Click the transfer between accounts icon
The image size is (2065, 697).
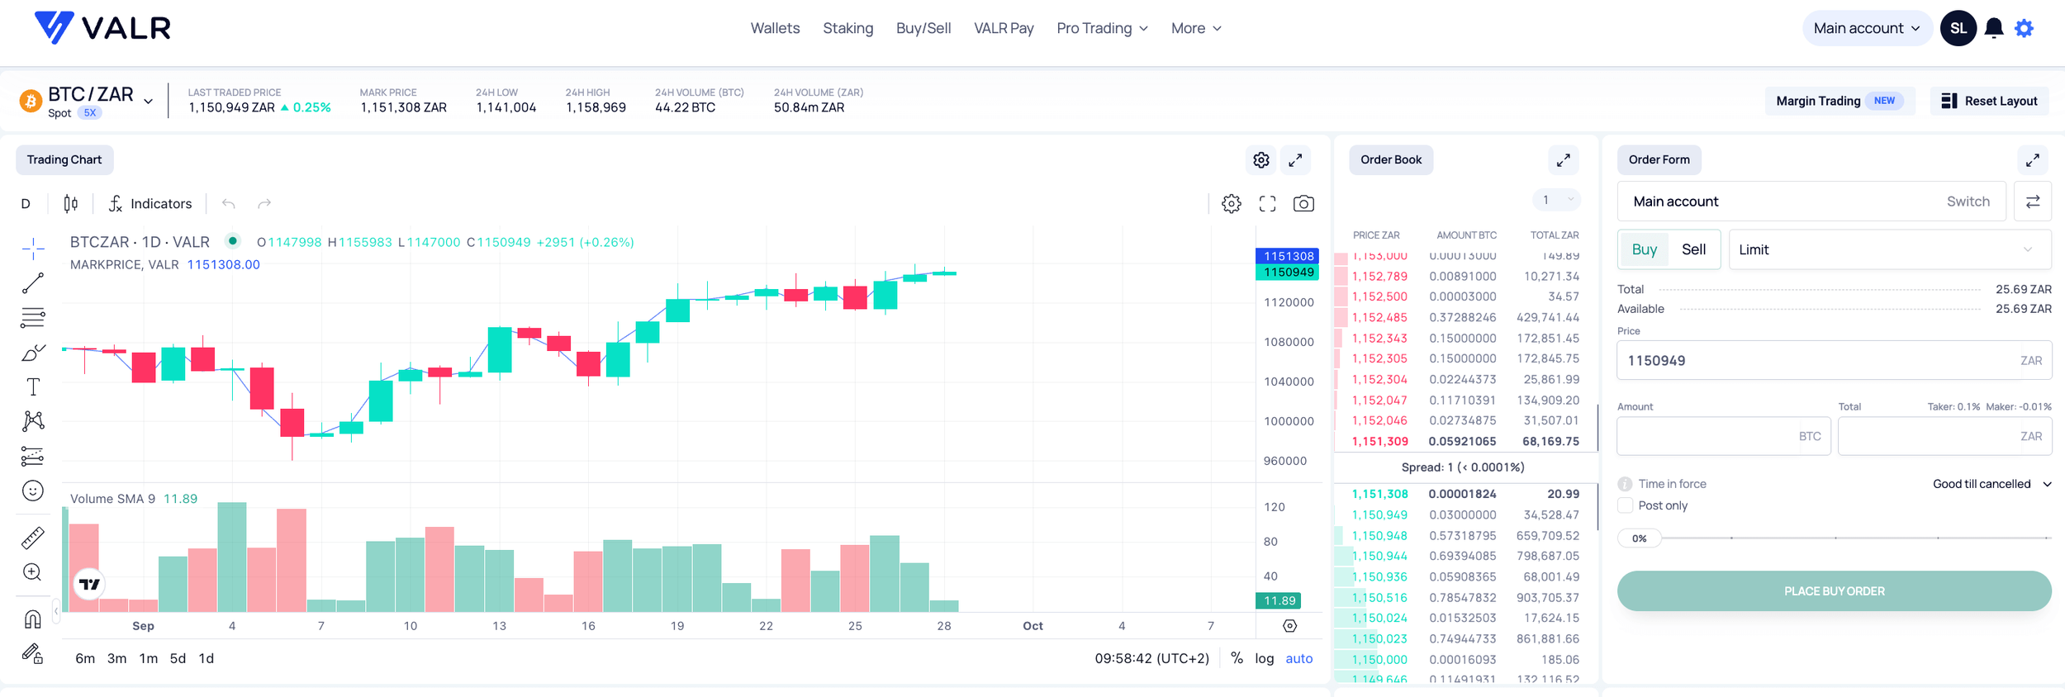tap(2033, 202)
